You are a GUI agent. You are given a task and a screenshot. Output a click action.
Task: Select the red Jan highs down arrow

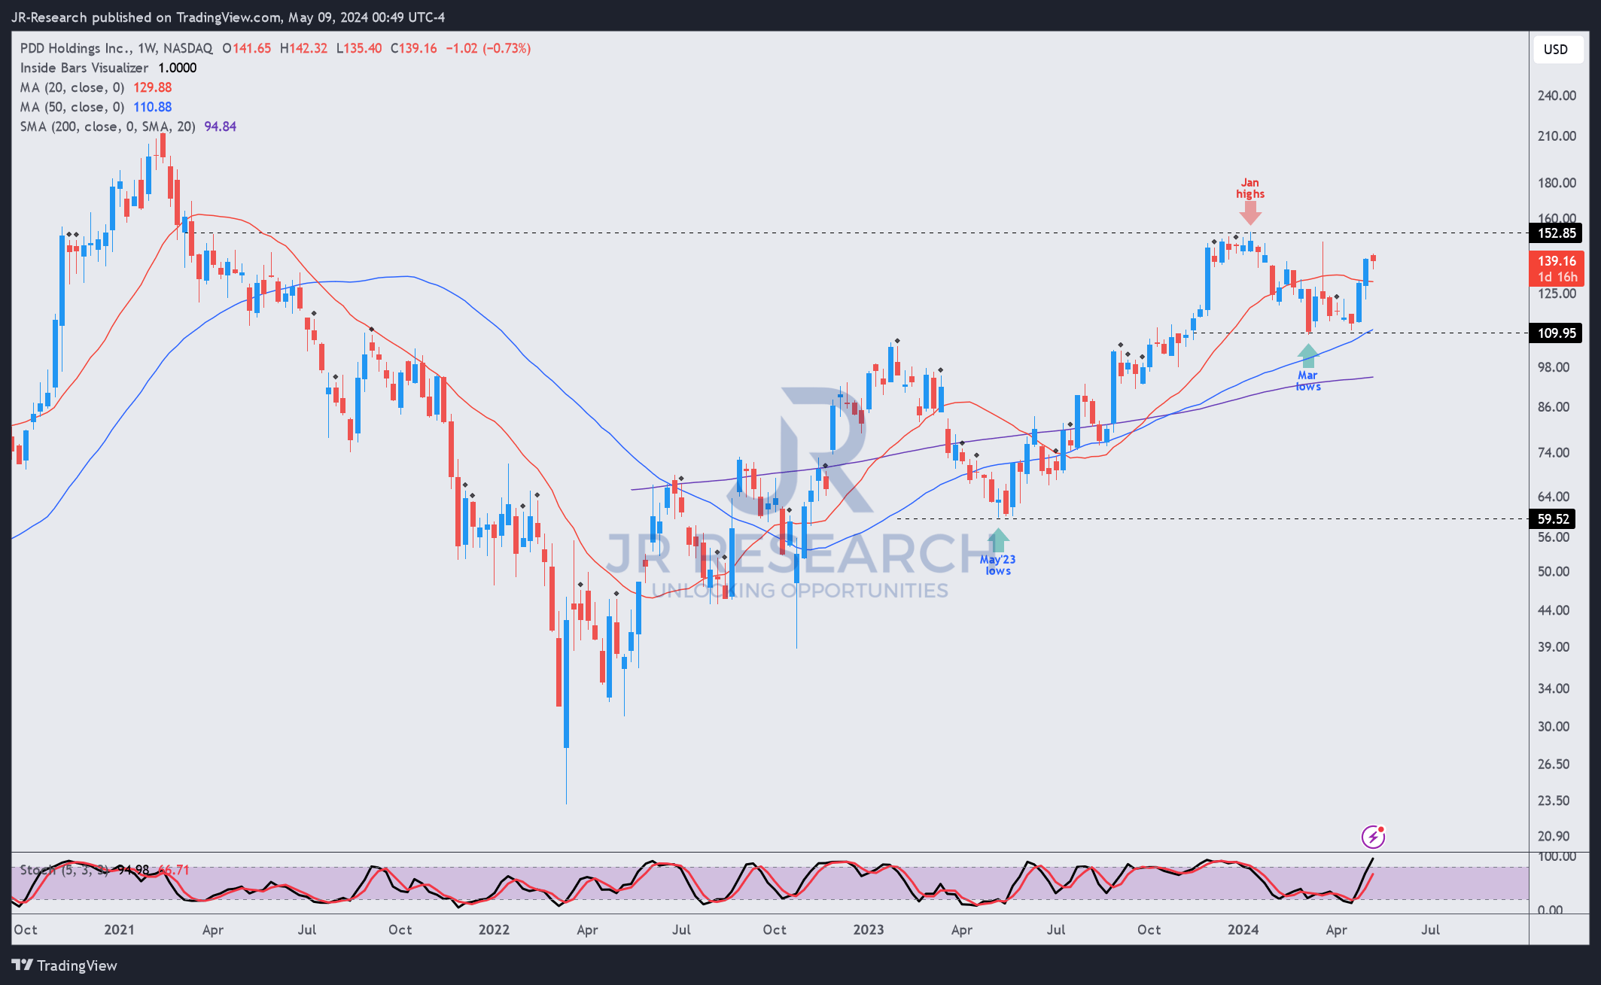(1250, 213)
